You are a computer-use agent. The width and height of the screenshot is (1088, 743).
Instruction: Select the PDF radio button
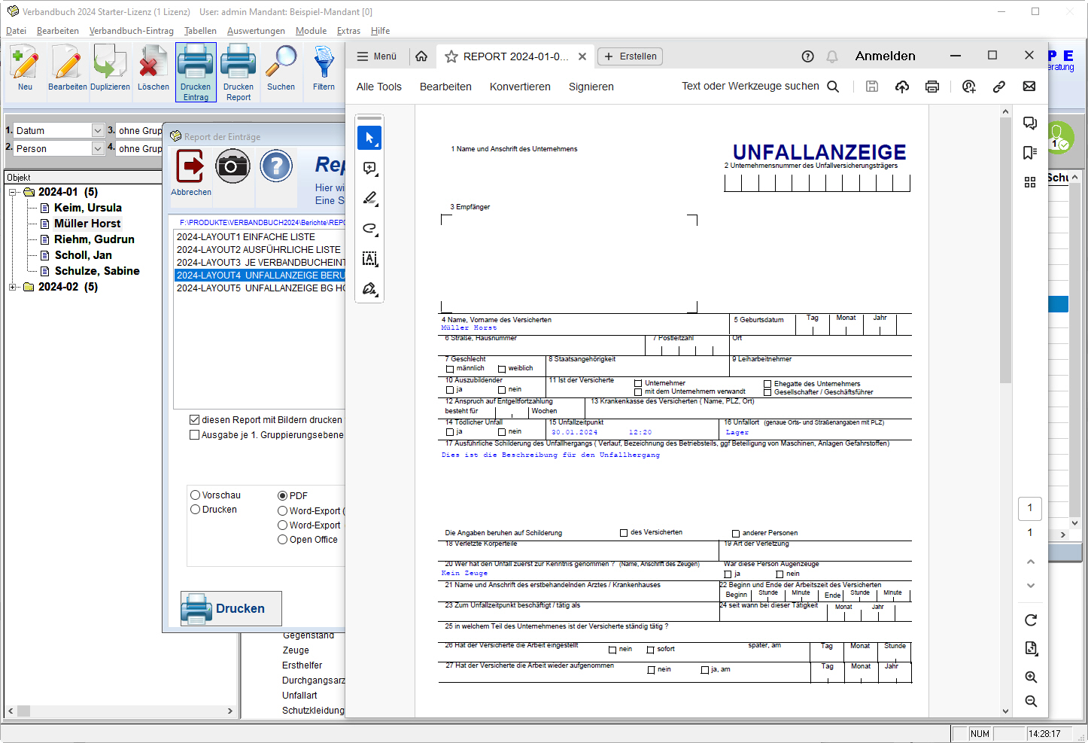[x=283, y=496]
